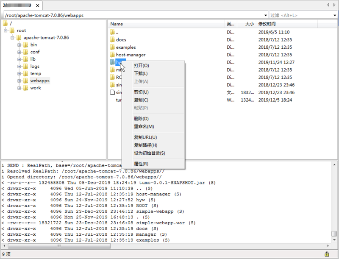Click the log vertical scrollbar thumb

click(x=334, y=234)
